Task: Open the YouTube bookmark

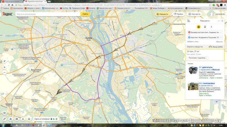Action: [x=64, y=8]
